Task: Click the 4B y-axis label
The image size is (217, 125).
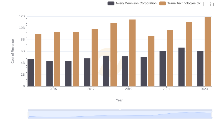Action: click(23, 63)
